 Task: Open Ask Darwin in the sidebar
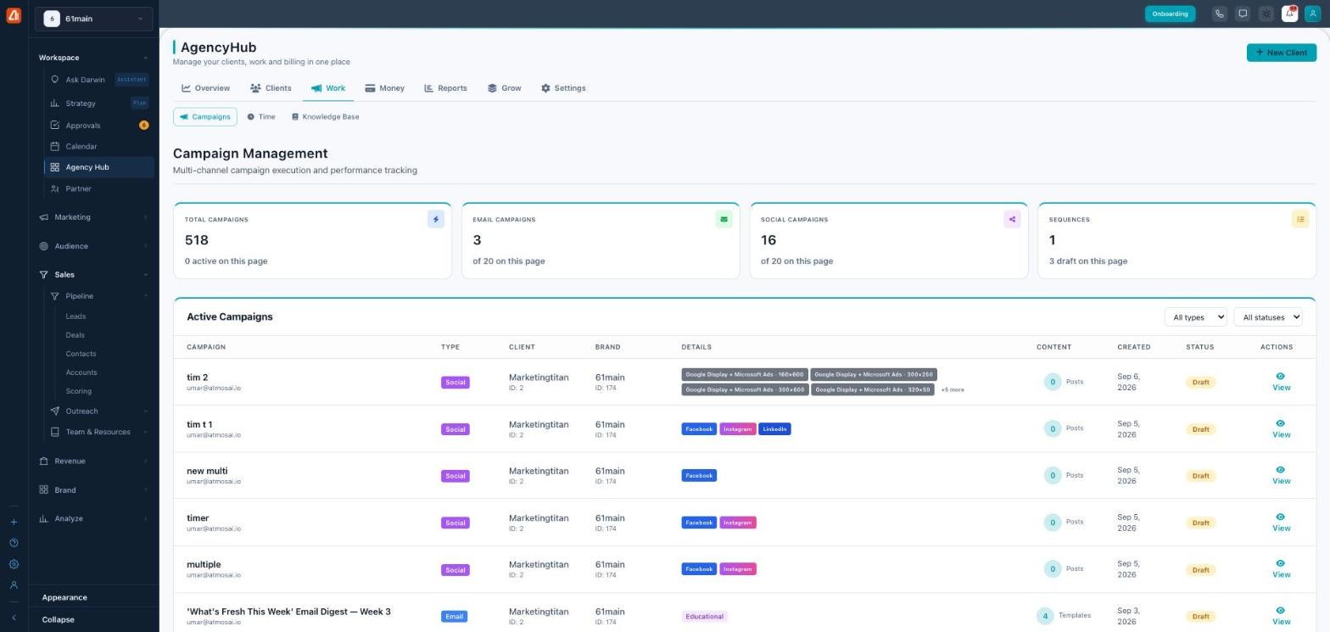tap(99, 80)
